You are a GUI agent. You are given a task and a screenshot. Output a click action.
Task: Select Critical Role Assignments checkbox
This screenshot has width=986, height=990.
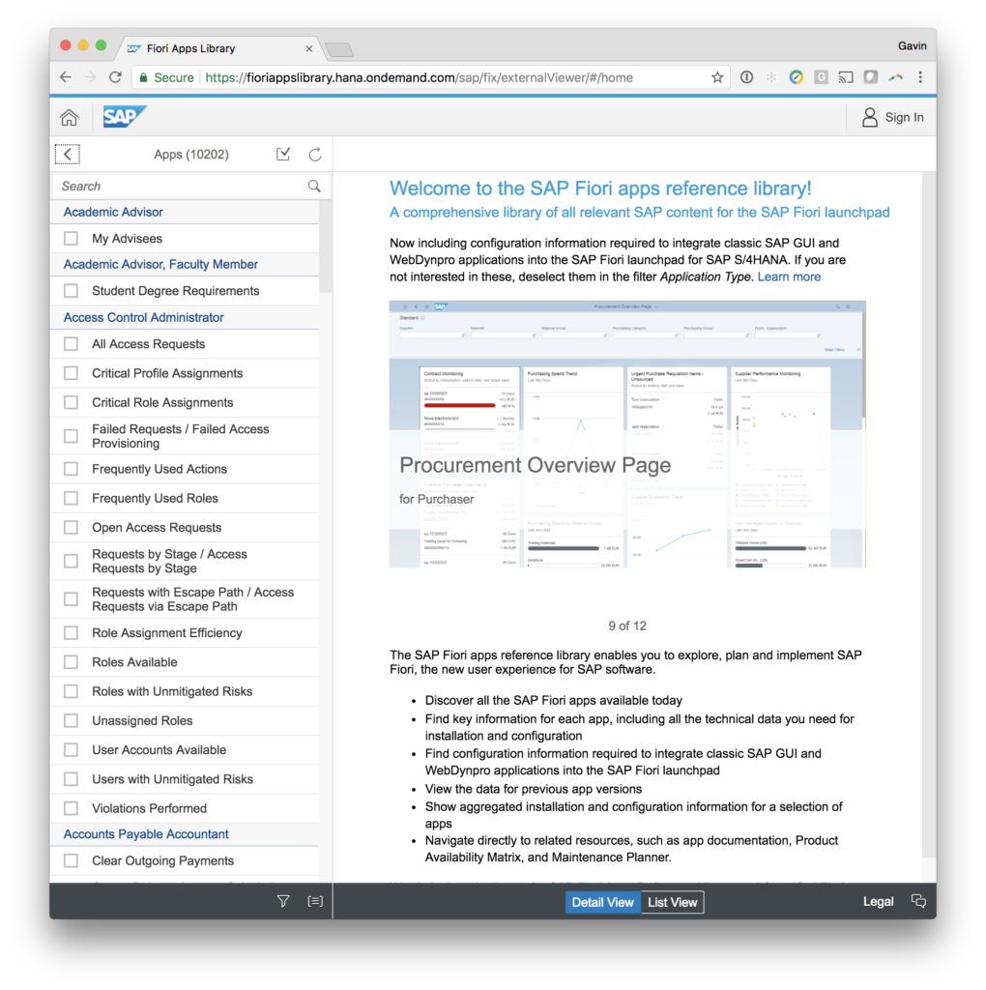(x=71, y=402)
